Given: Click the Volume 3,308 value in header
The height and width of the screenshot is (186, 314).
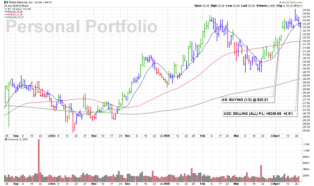Looking at the screenshot, I should [x=266, y=6].
